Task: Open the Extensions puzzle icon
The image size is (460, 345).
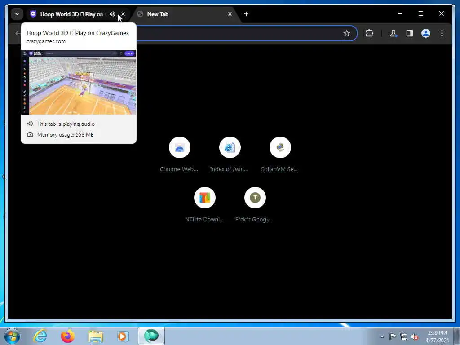Action: tap(369, 33)
